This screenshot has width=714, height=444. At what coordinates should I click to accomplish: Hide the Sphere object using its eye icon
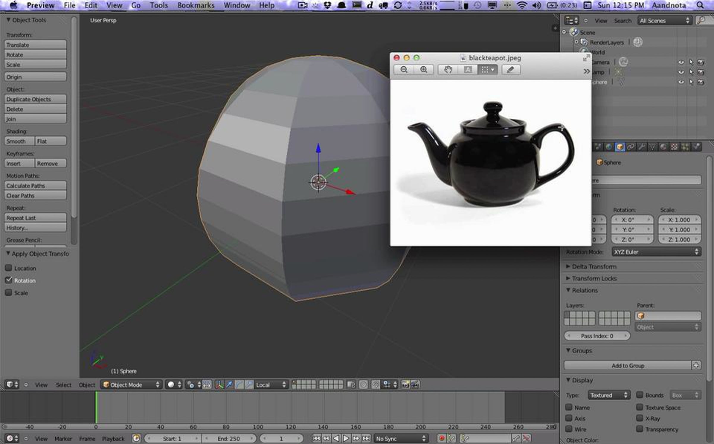(681, 82)
